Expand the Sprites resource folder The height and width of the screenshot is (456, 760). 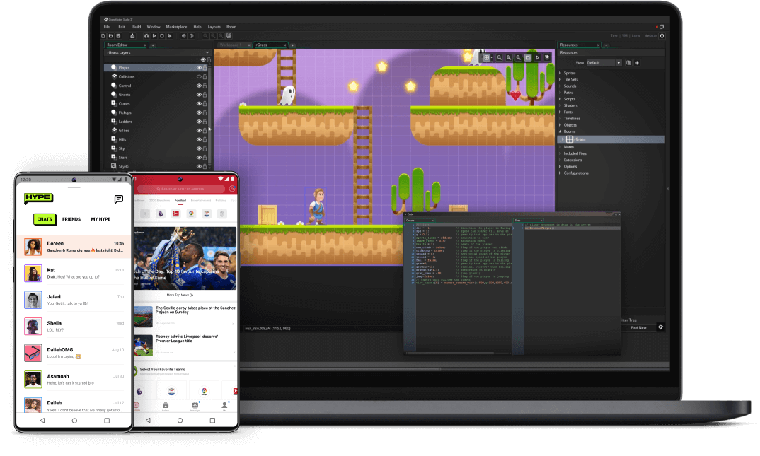click(560, 74)
